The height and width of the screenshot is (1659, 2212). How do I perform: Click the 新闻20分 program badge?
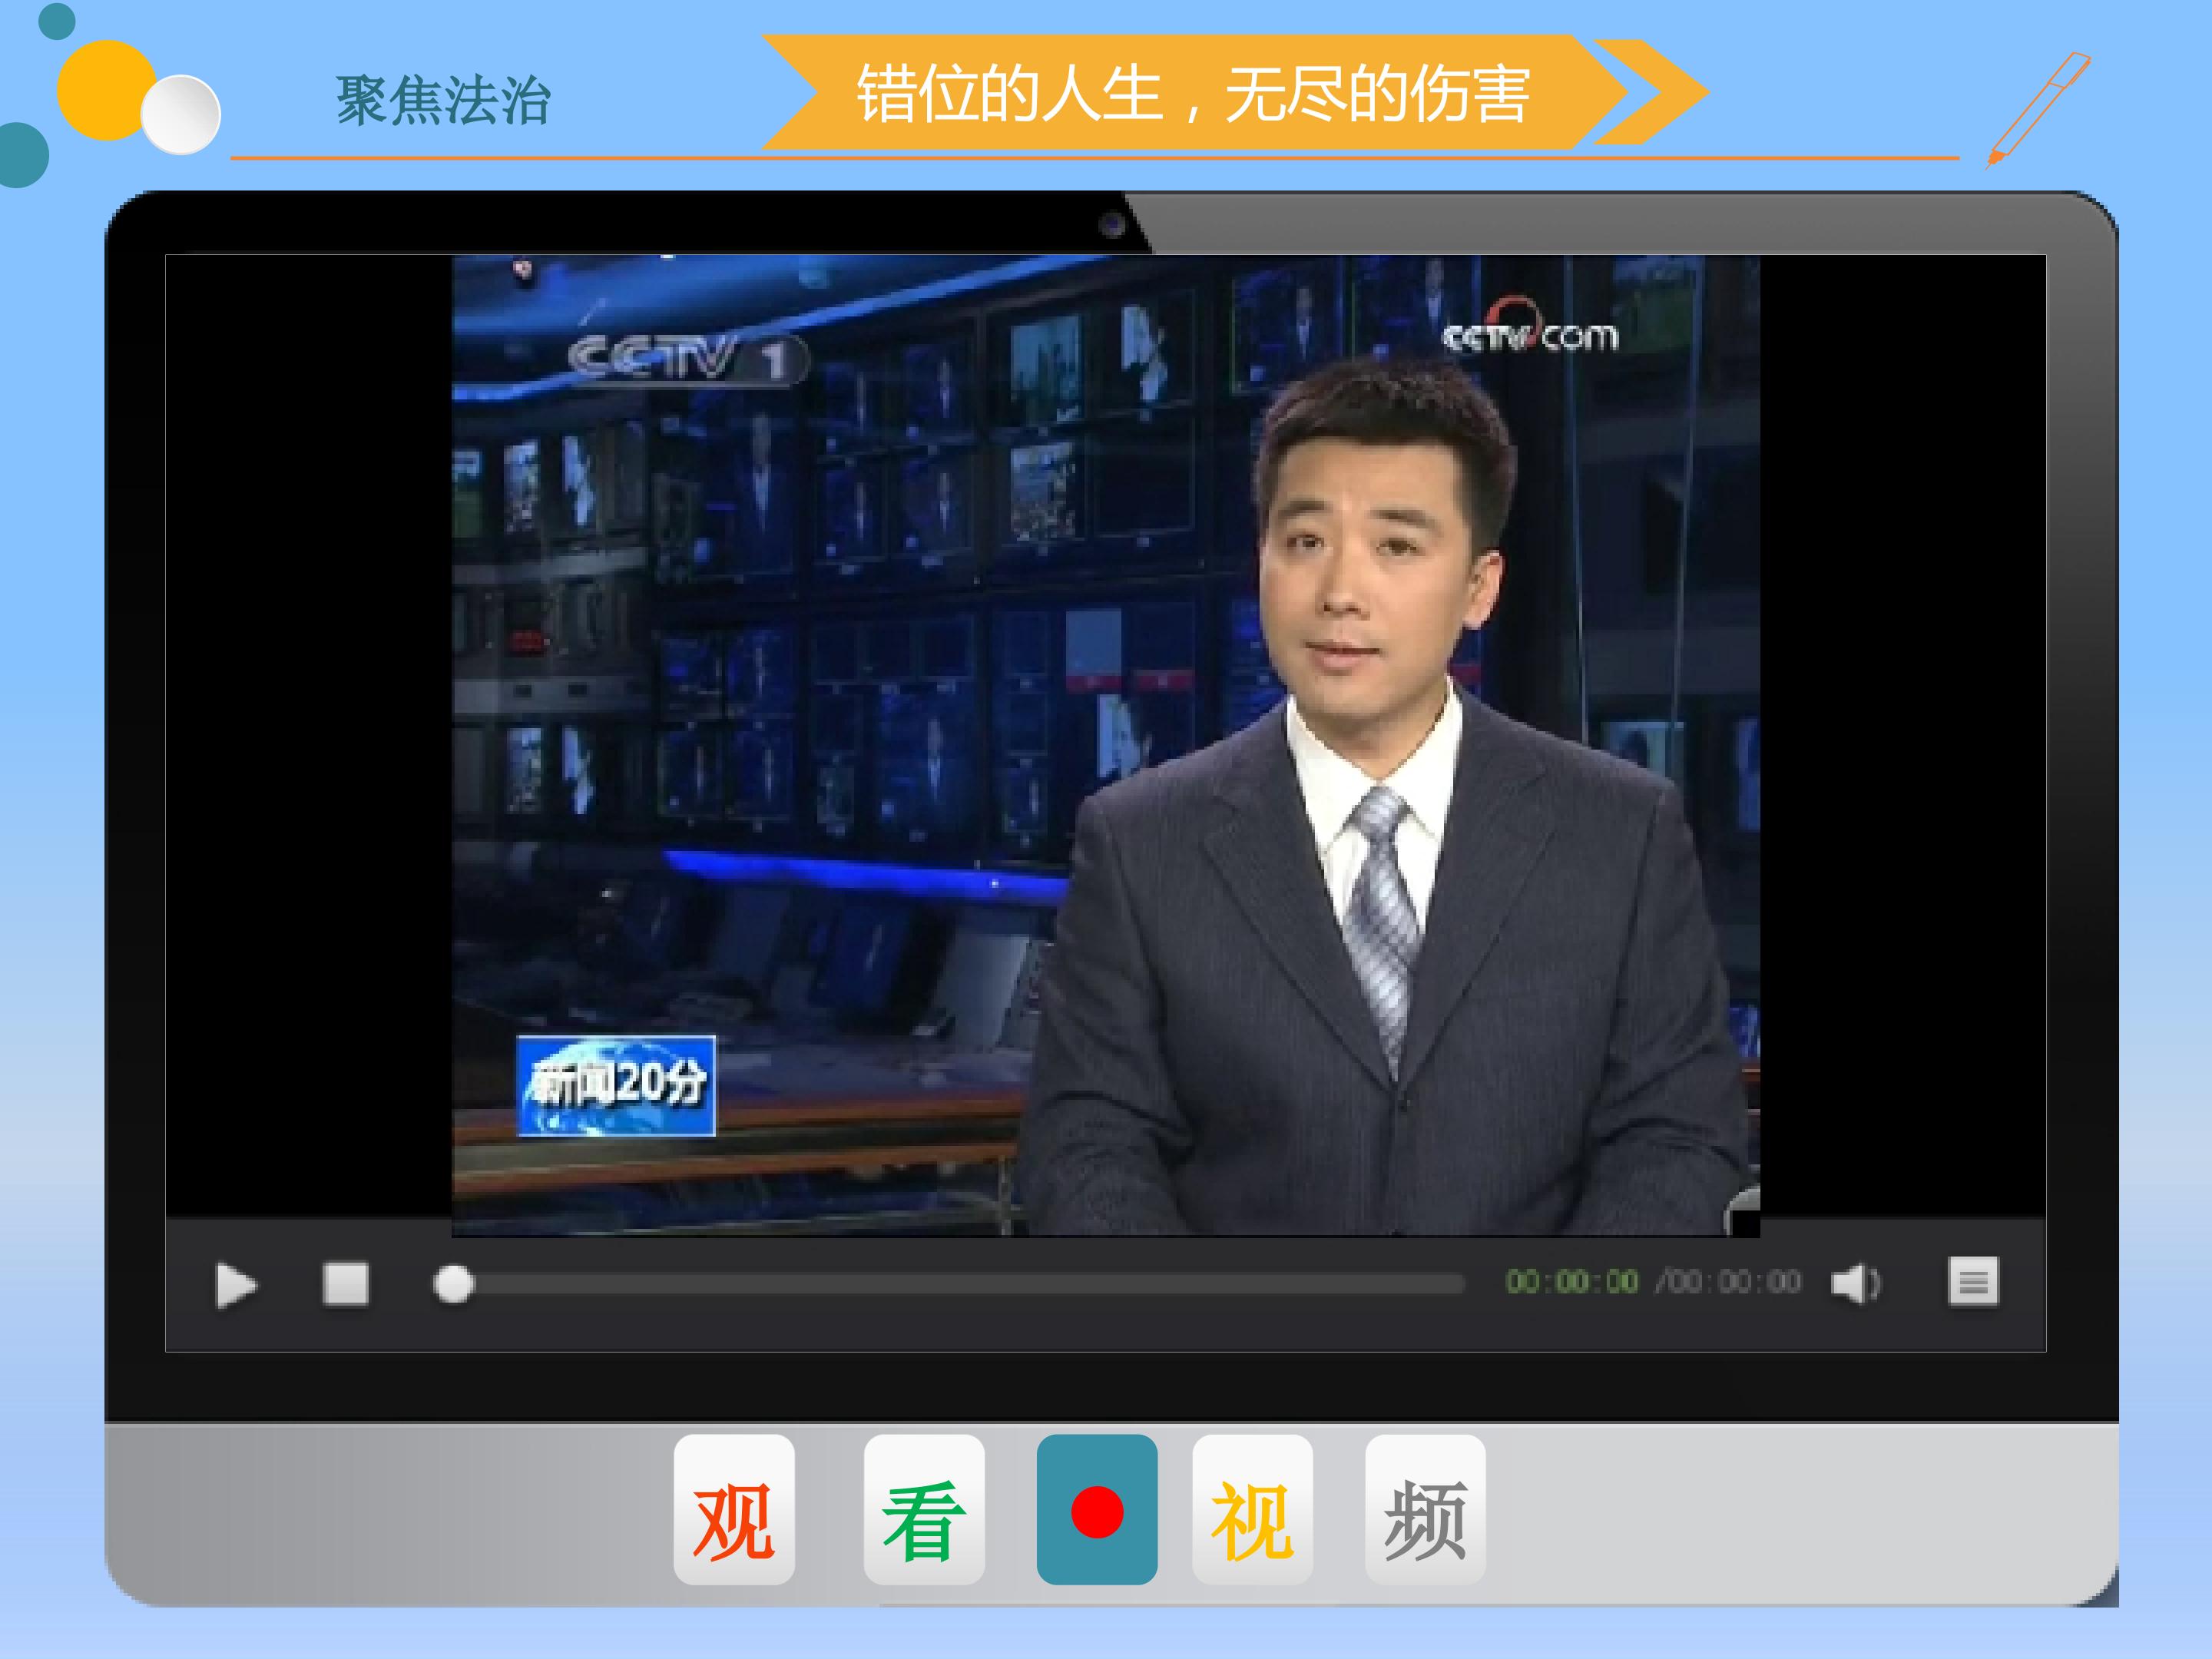point(616,1086)
